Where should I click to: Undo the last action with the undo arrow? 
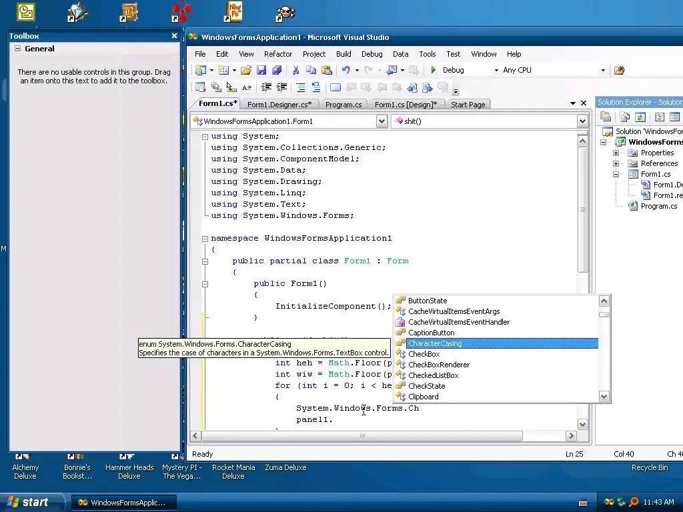tap(346, 70)
